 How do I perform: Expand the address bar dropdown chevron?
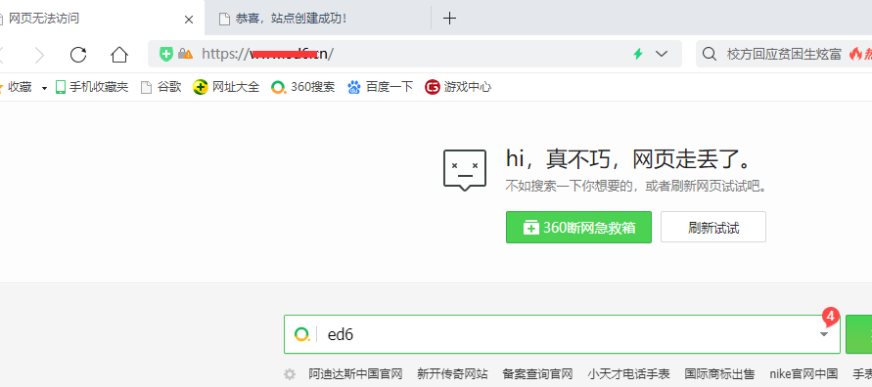pos(662,54)
